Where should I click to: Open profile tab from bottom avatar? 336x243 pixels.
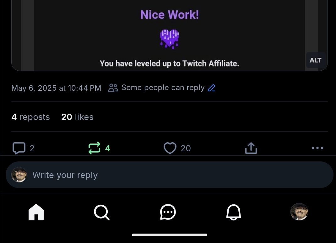(x=299, y=212)
